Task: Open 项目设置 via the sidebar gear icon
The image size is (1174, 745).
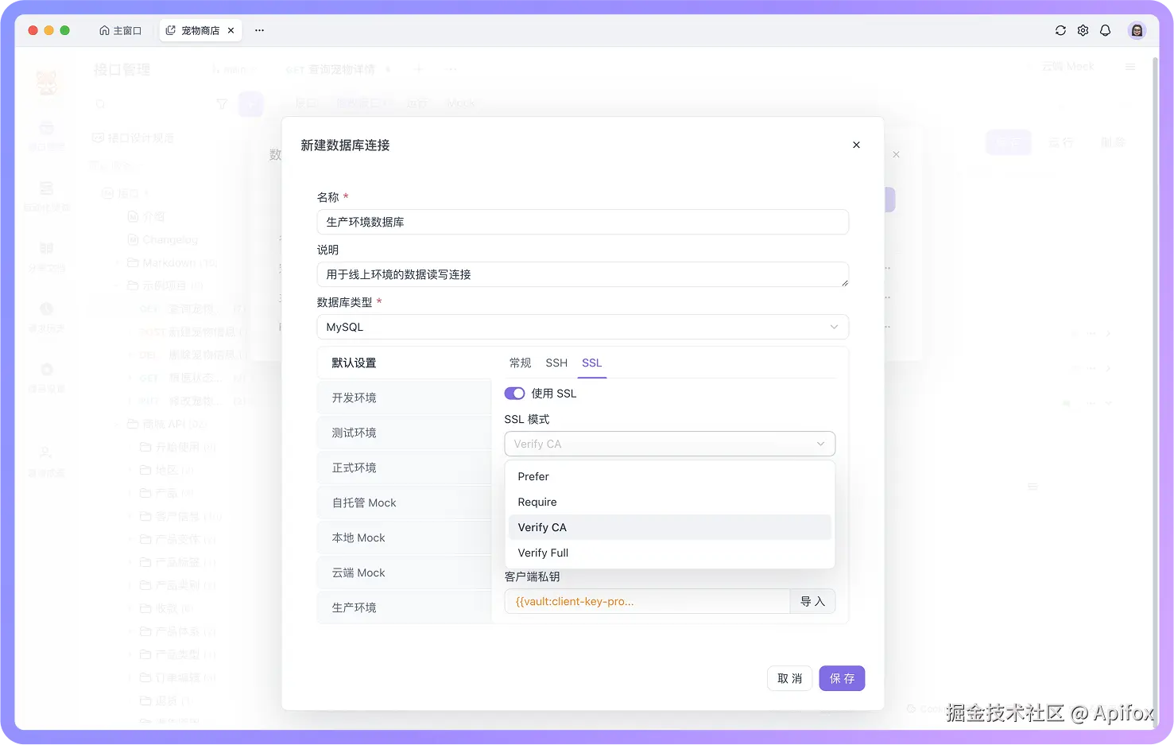Action: [x=47, y=374]
